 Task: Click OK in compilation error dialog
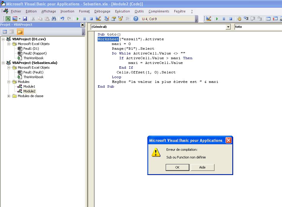pos(177,167)
